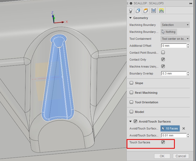Viewport: 196px width, 161px height.
Task: Clear the 10 Faces selection with X
Action: click(x=184, y=128)
